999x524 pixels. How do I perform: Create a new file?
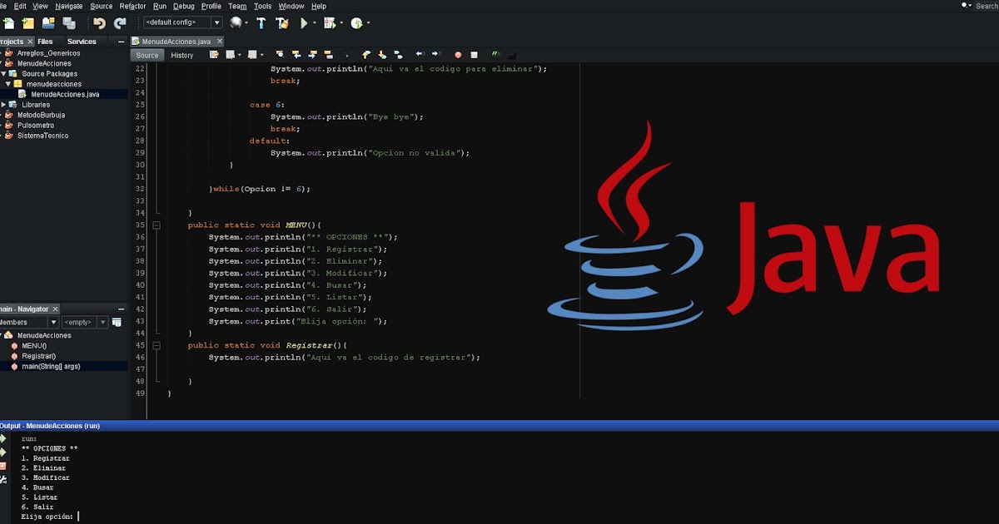point(8,23)
